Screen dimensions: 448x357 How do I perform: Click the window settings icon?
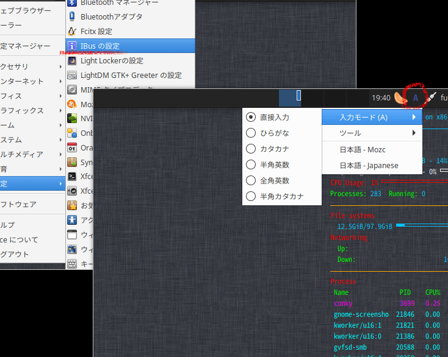tap(72, 235)
